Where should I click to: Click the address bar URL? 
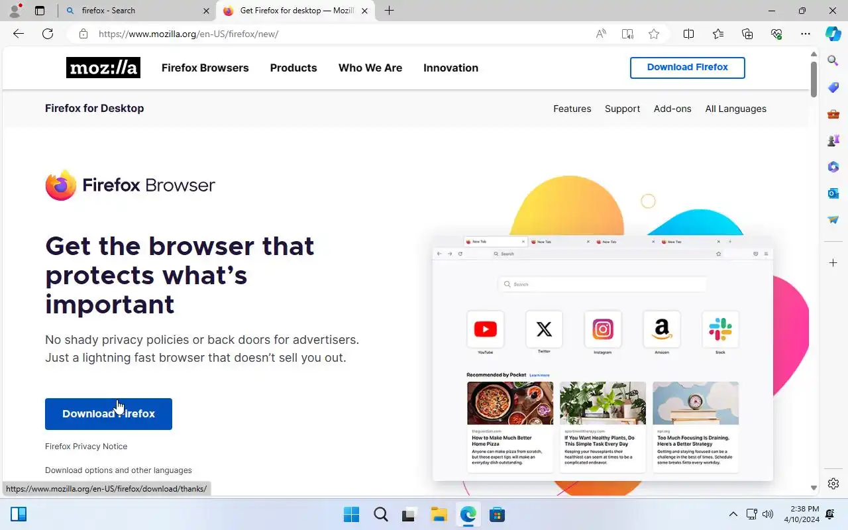[189, 34]
